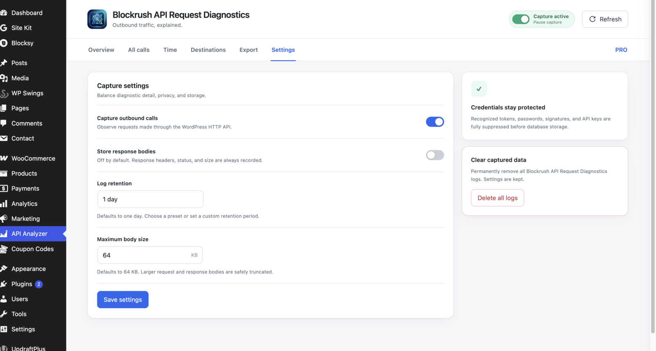The width and height of the screenshot is (656, 351).
Task: Open the WooCommerce menu label
Action: pyautogui.click(x=33, y=159)
